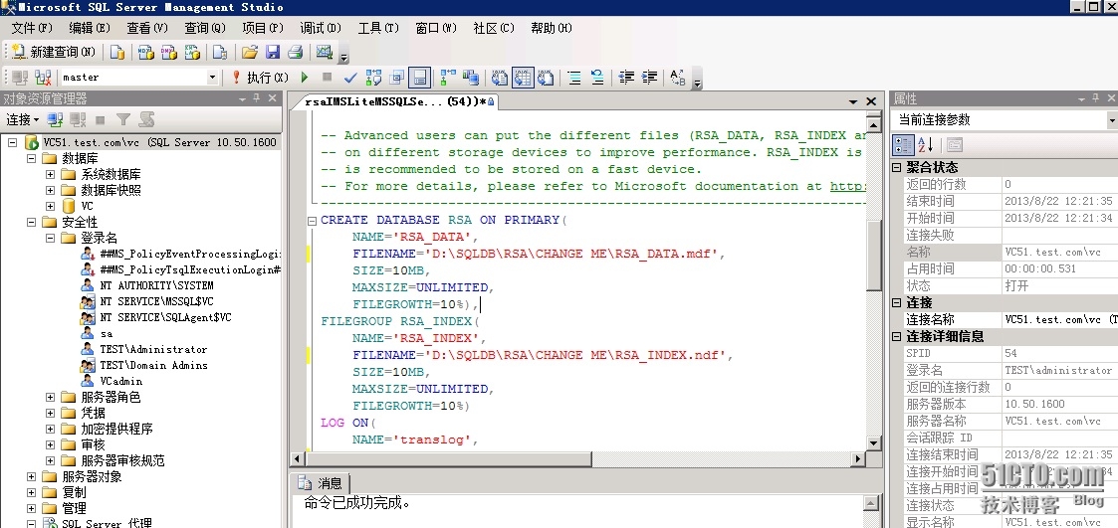
Task: Parse the query with the blue checkmark
Action: (x=350, y=77)
